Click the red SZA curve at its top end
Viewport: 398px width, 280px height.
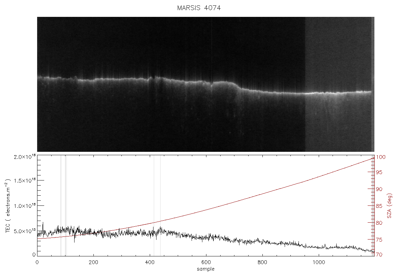[x=373, y=158]
